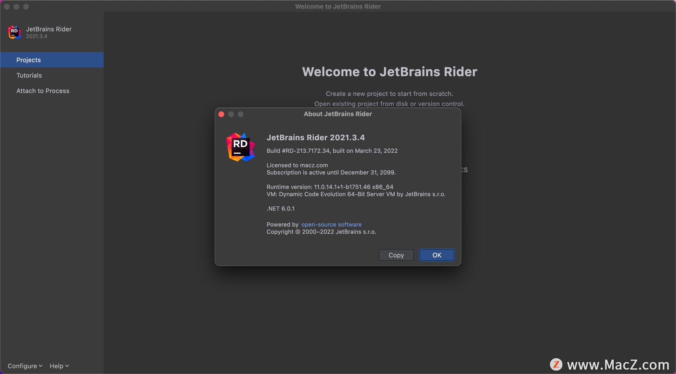Image resolution: width=676 pixels, height=374 pixels.
Task: Open the open-source software link
Action: click(x=331, y=224)
